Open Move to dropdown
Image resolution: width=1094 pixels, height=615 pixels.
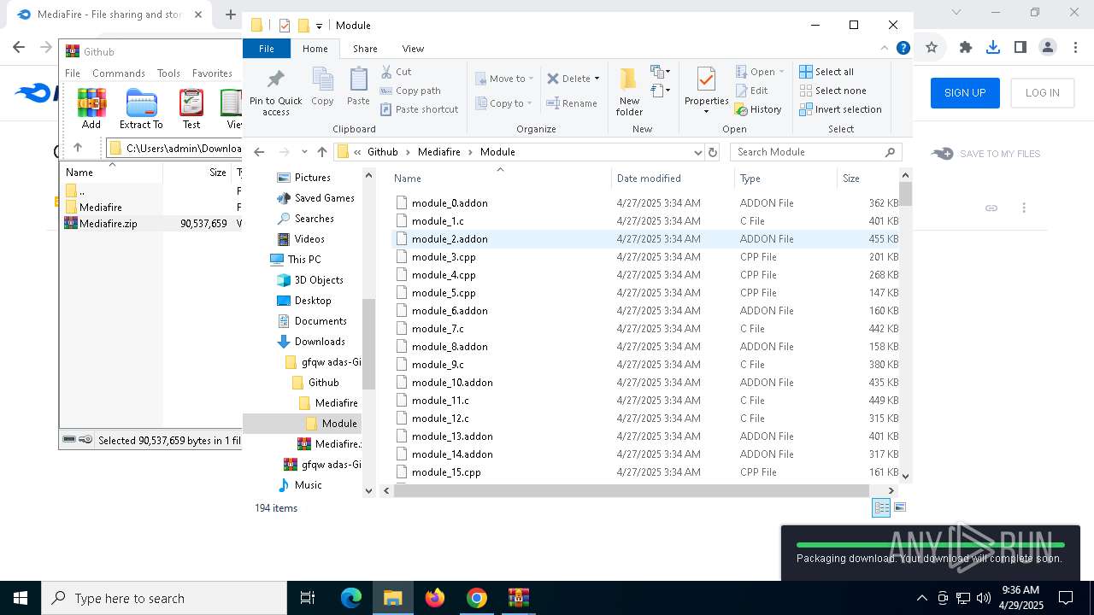[504, 79]
